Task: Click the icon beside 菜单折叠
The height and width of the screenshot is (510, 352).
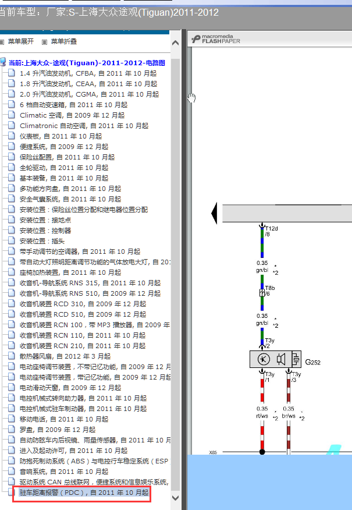Action: tap(45, 42)
